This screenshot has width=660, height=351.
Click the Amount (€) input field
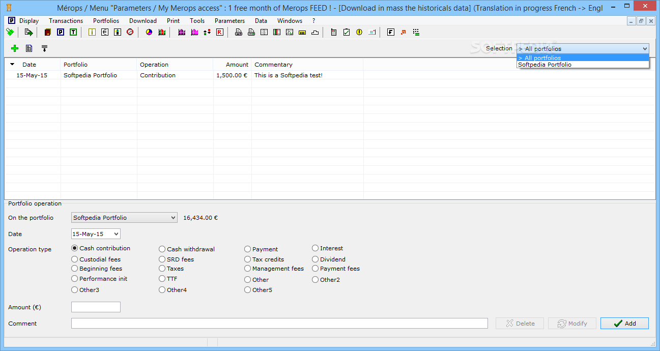[96, 307]
